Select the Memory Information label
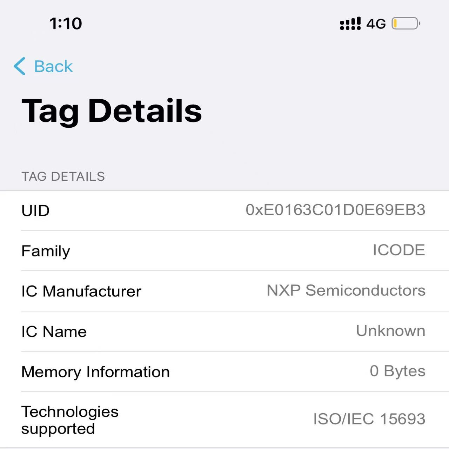The height and width of the screenshot is (449, 449). click(95, 372)
